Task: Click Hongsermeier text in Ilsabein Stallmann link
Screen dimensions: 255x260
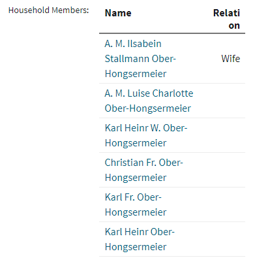Action: pyautogui.click(x=136, y=74)
